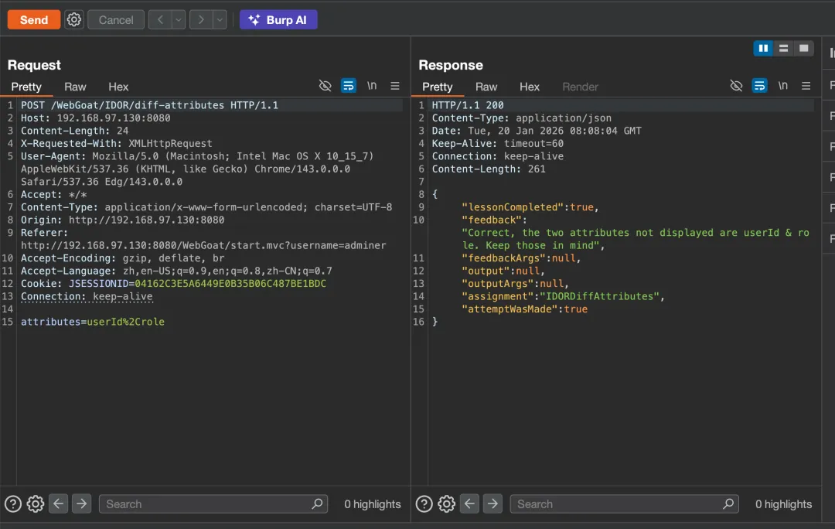Toggle non-printable \n characters in Request
The image size is (835, 529).
pyautogui.click(x=372, y=85)
